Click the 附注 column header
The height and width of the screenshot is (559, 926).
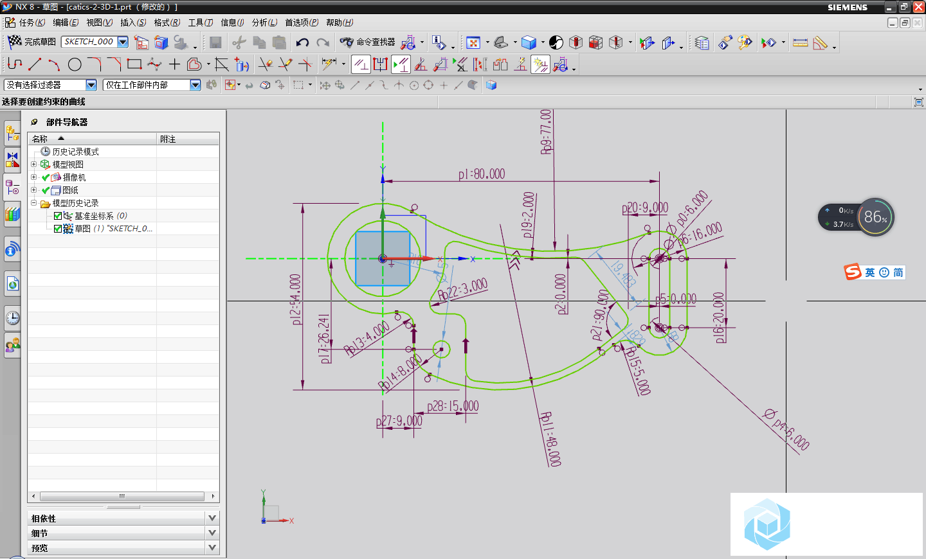[x=188, y=139]
